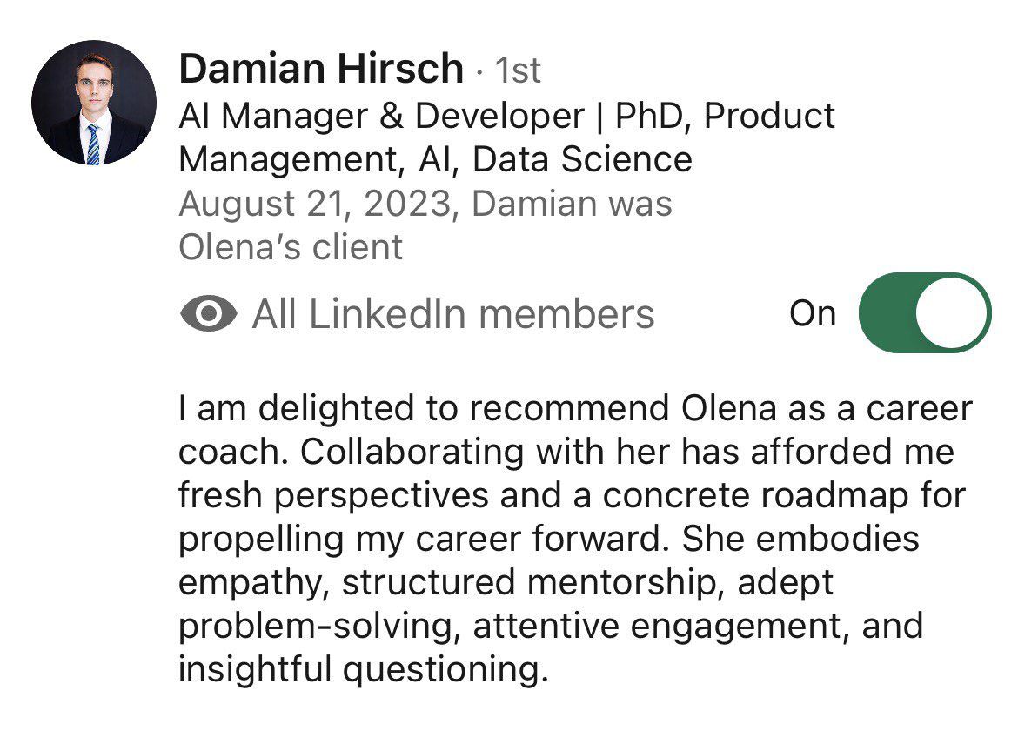Click the "On" label beside the switch
1018x731 pixels.
(813, 314)
